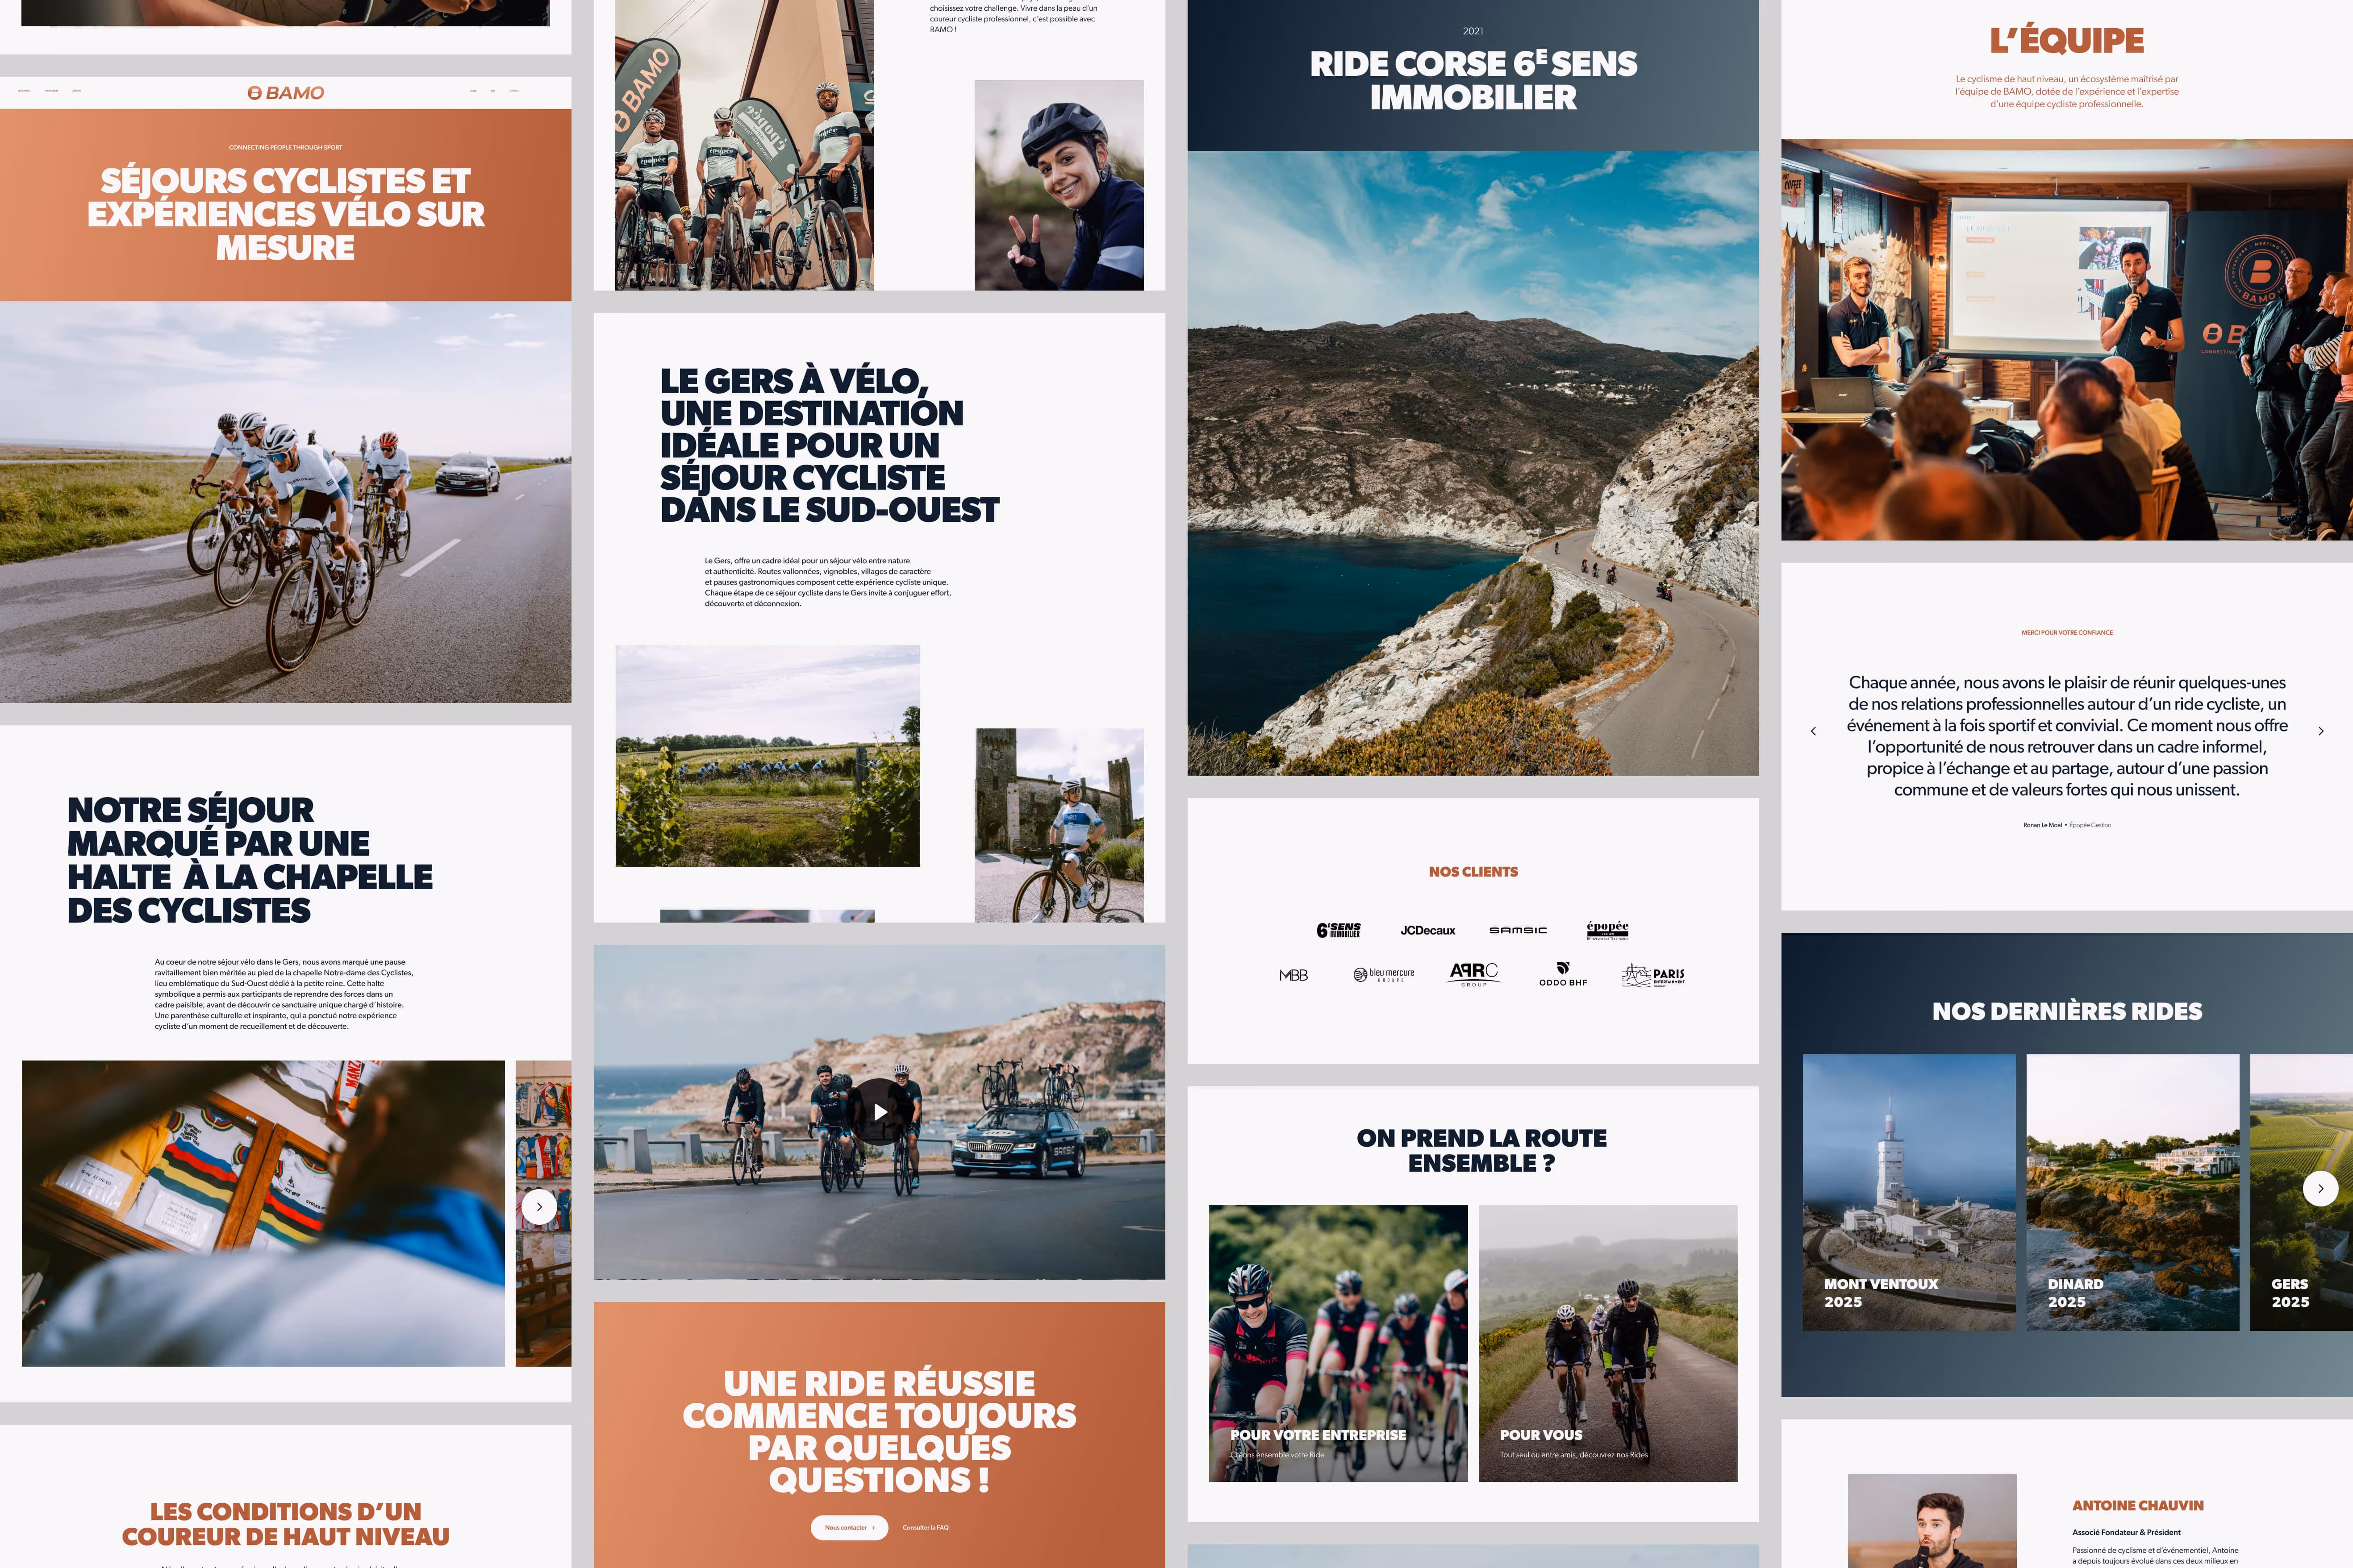Screen dimensions: 2353x1568
Task: Open the Dinard 2025 ride card
Action: (2133, 1192)
